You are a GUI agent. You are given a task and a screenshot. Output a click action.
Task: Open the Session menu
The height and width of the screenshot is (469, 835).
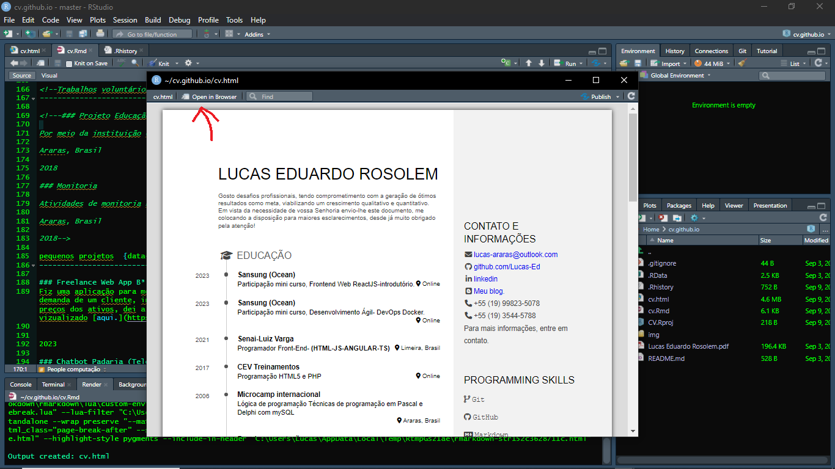point(125,20)
